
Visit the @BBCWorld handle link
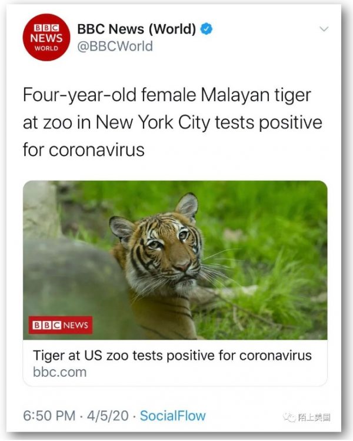[115, 46]
